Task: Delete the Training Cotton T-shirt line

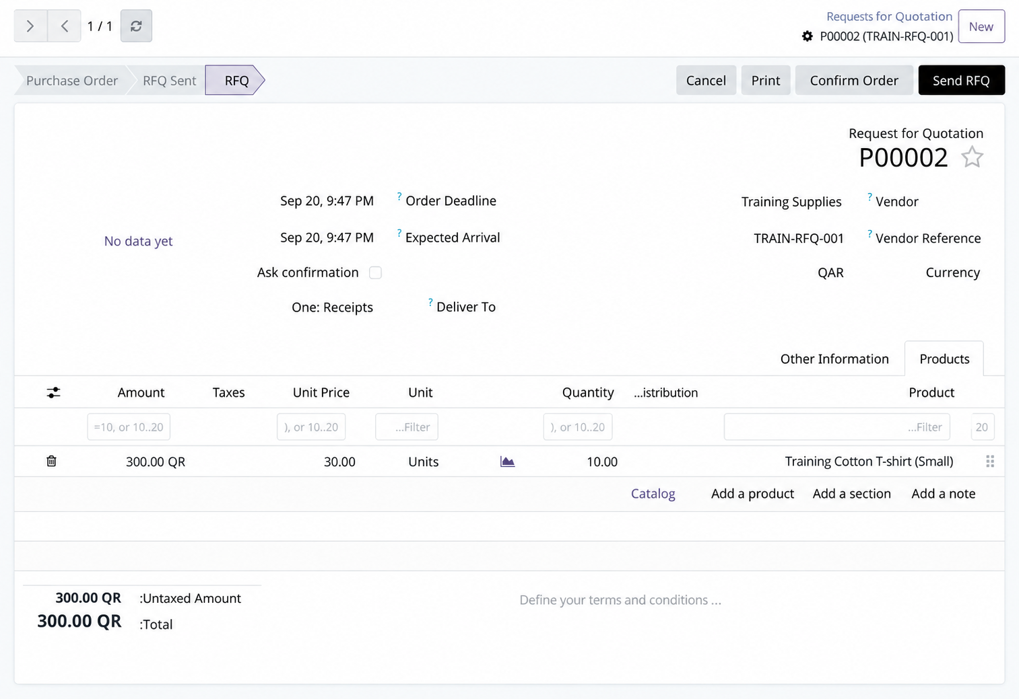Action: 51,461
